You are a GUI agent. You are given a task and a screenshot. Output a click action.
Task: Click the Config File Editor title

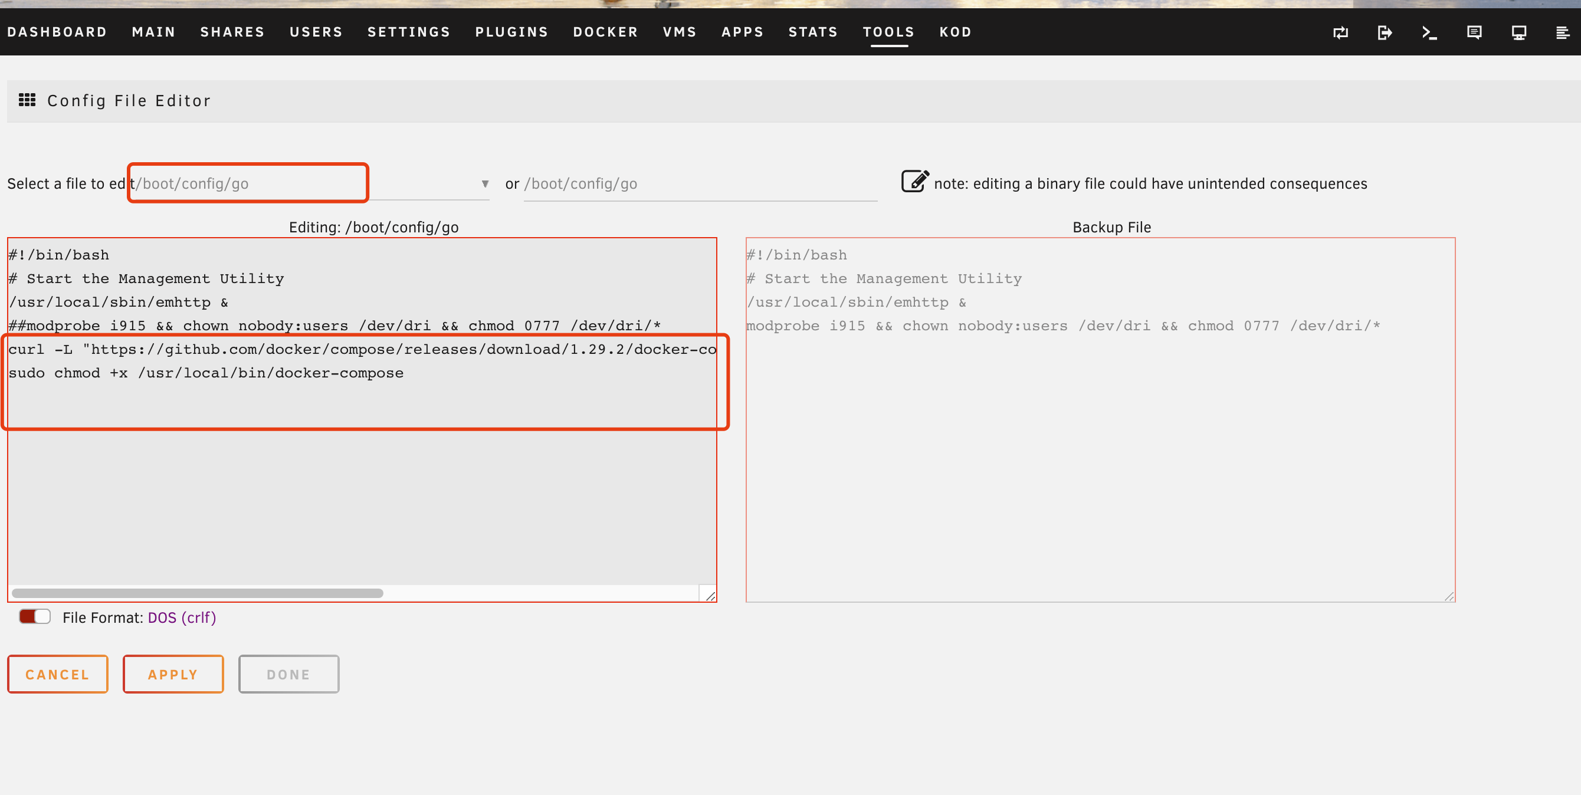point(129,101)
